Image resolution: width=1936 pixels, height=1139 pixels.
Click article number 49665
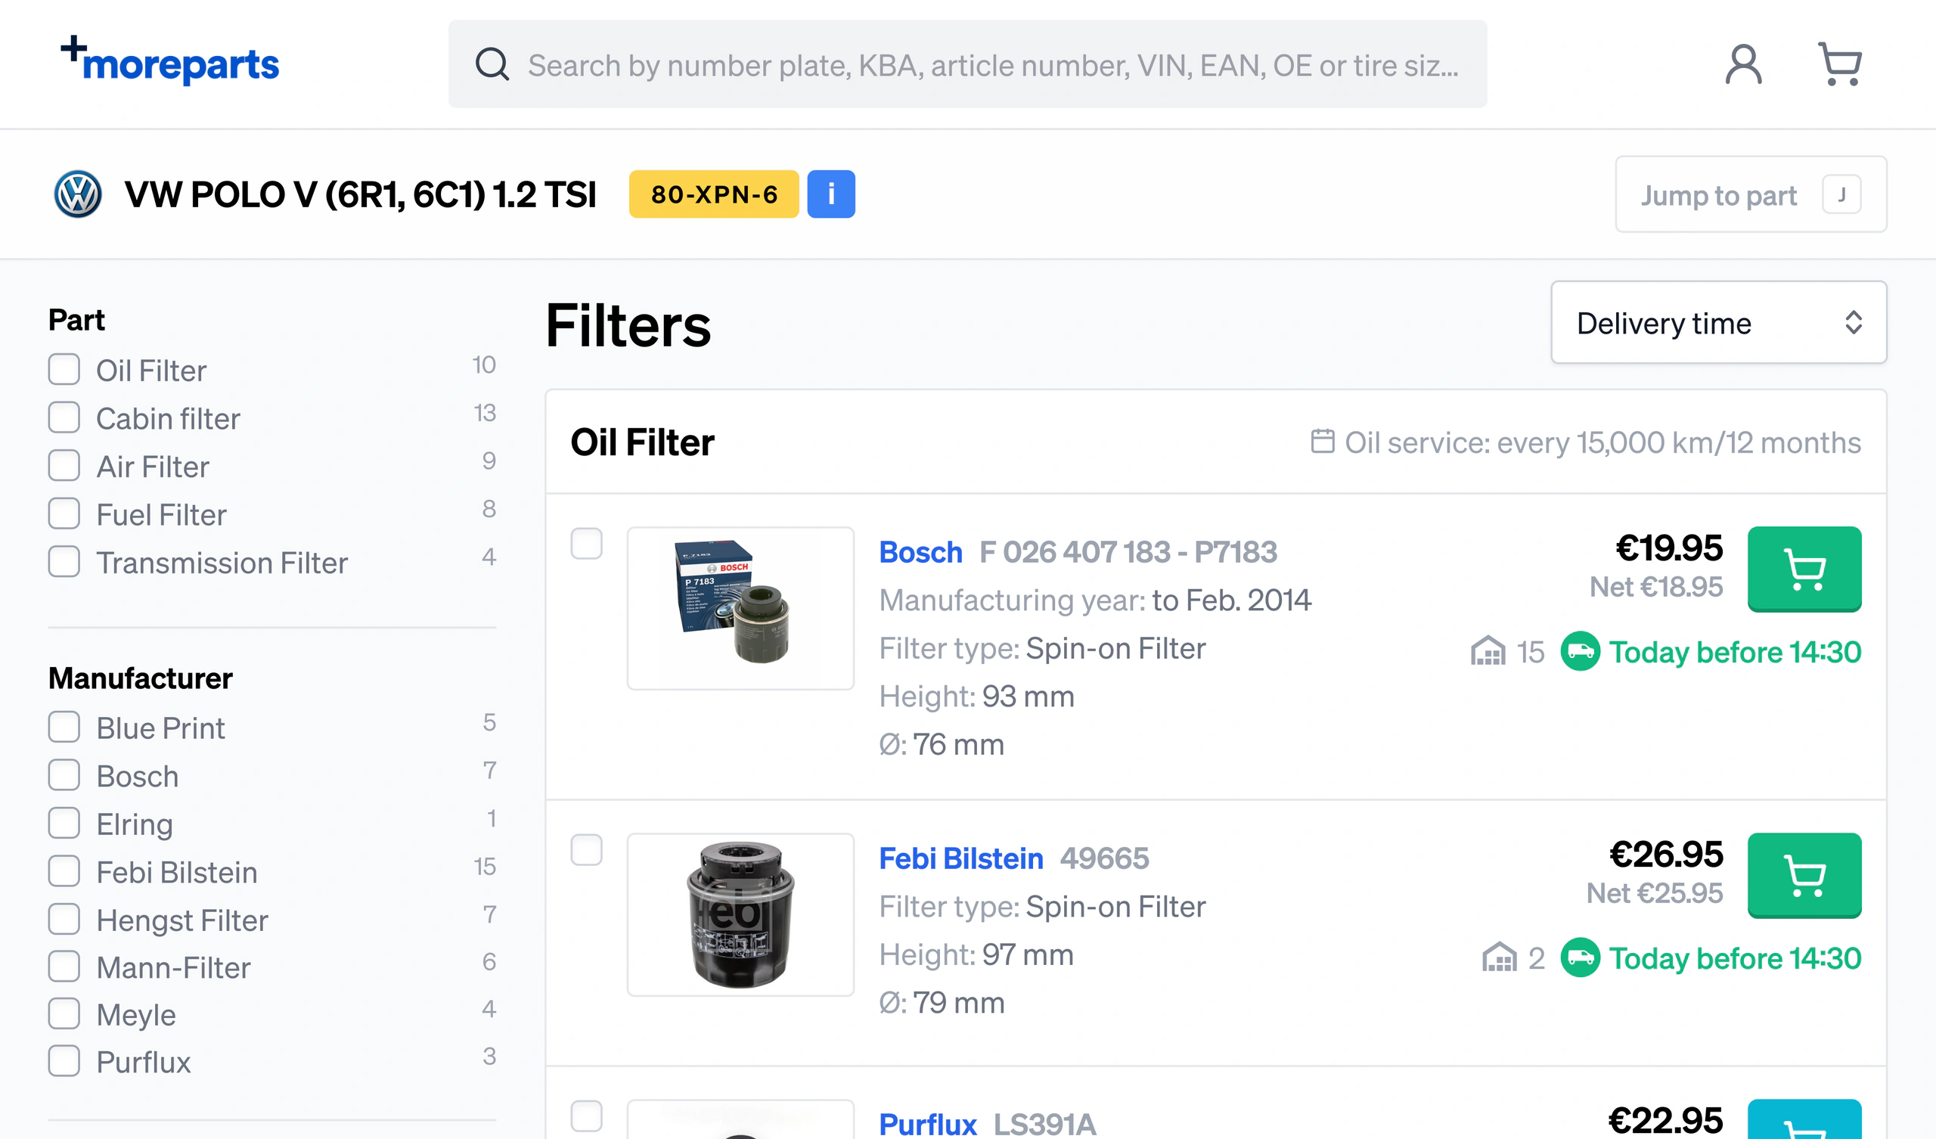tap(1105, 858)
